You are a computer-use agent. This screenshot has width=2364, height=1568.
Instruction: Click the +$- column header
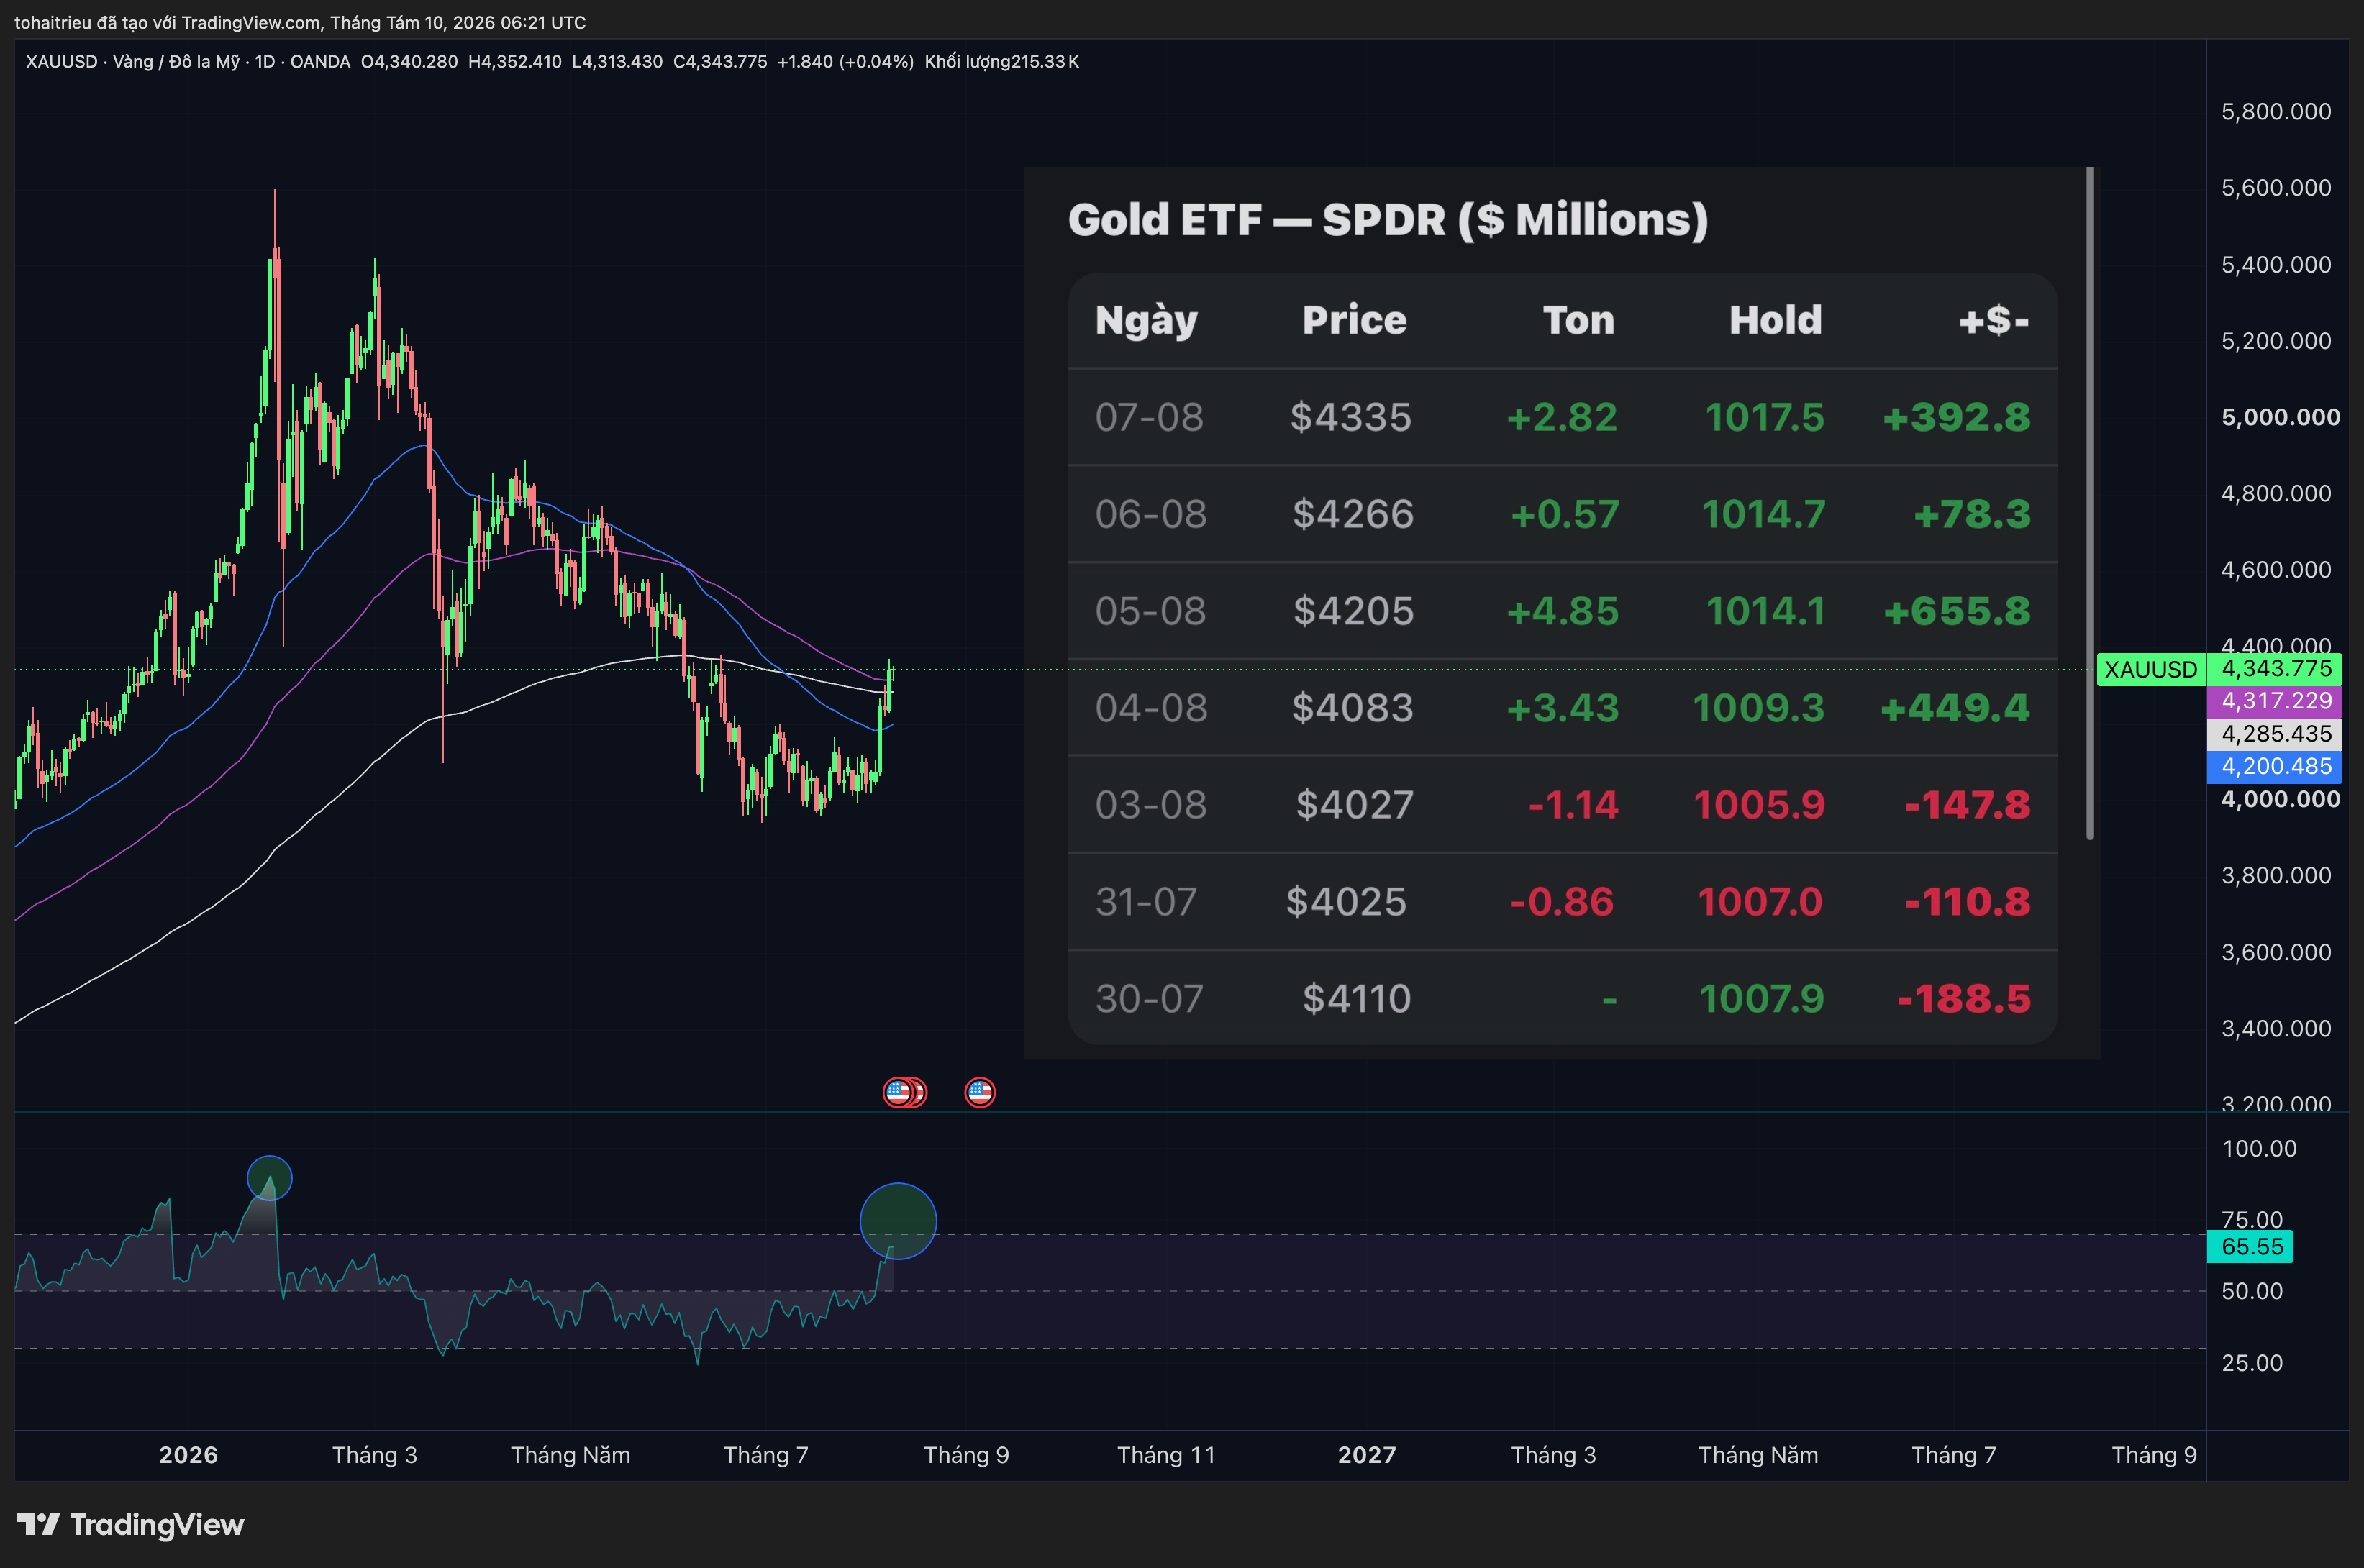click(1994, 320)
